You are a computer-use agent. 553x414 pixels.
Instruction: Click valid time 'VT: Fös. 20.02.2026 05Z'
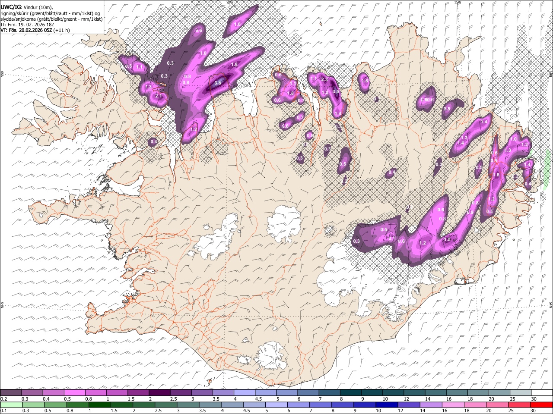point(27,30)
